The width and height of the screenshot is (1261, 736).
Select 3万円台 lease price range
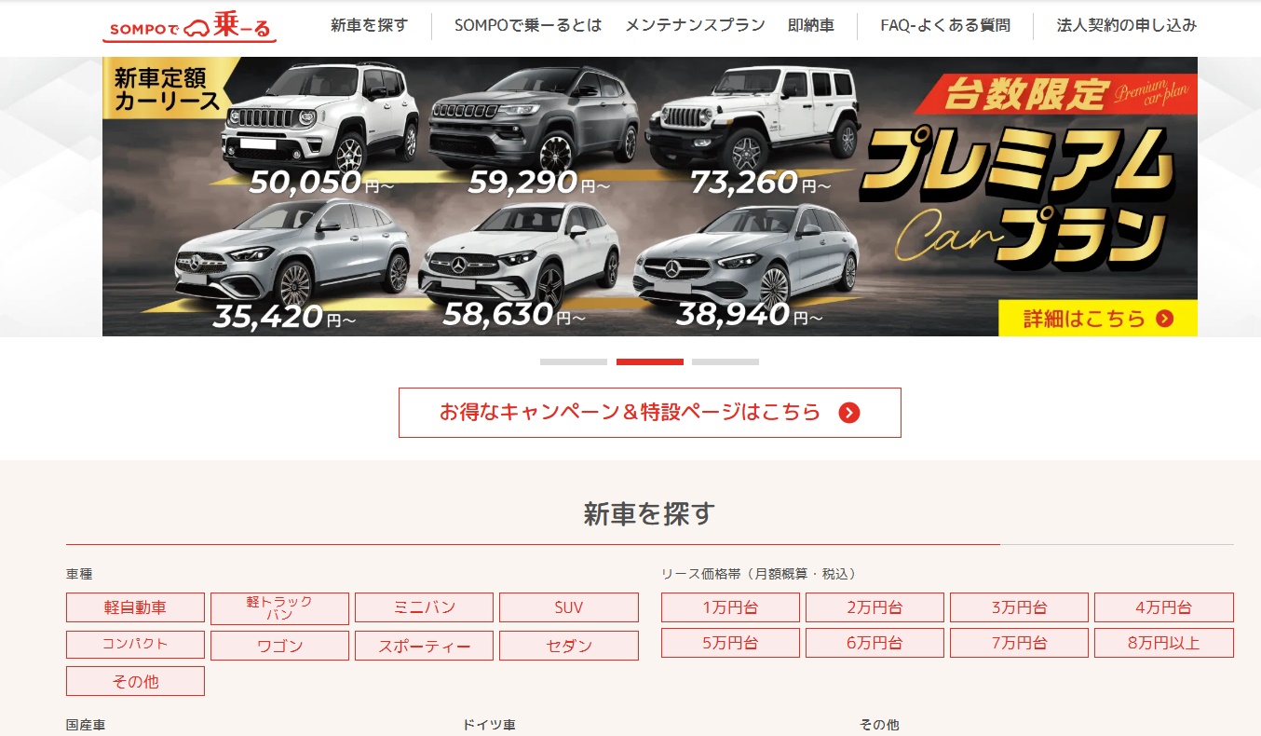(x=1019, y=607)
